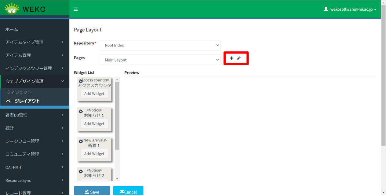Open gear settings on New arrivals widget
Image resolution: width=386 pixels, height=195 pixels.
[81, 141]
